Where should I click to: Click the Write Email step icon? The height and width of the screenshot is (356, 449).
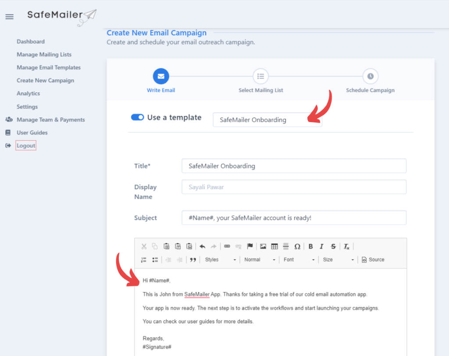[161, 76]
